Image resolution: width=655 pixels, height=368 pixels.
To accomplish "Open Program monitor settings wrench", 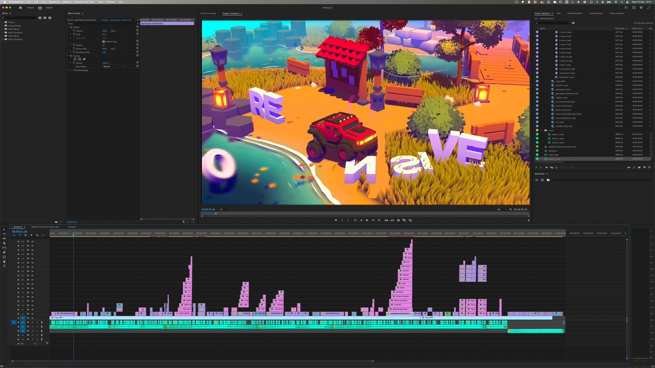I will [x=510, y=209].
